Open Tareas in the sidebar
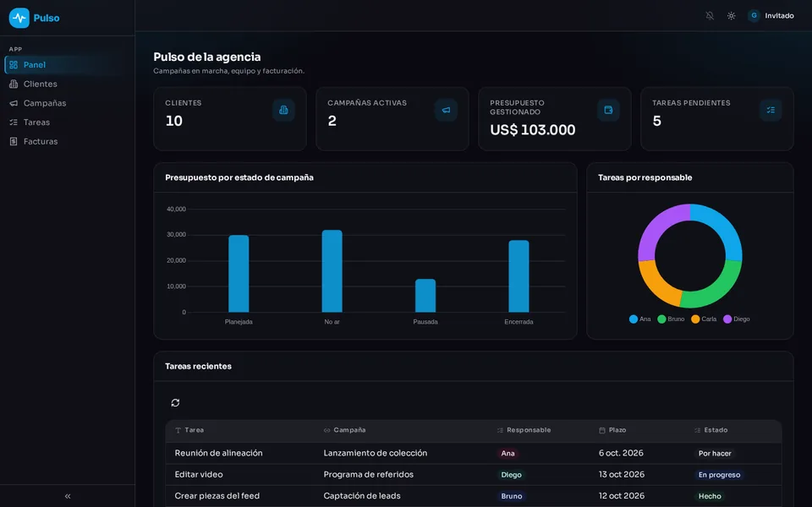This screenshot has width=812, height=507. pyautogui.click(x=68, y=122)
